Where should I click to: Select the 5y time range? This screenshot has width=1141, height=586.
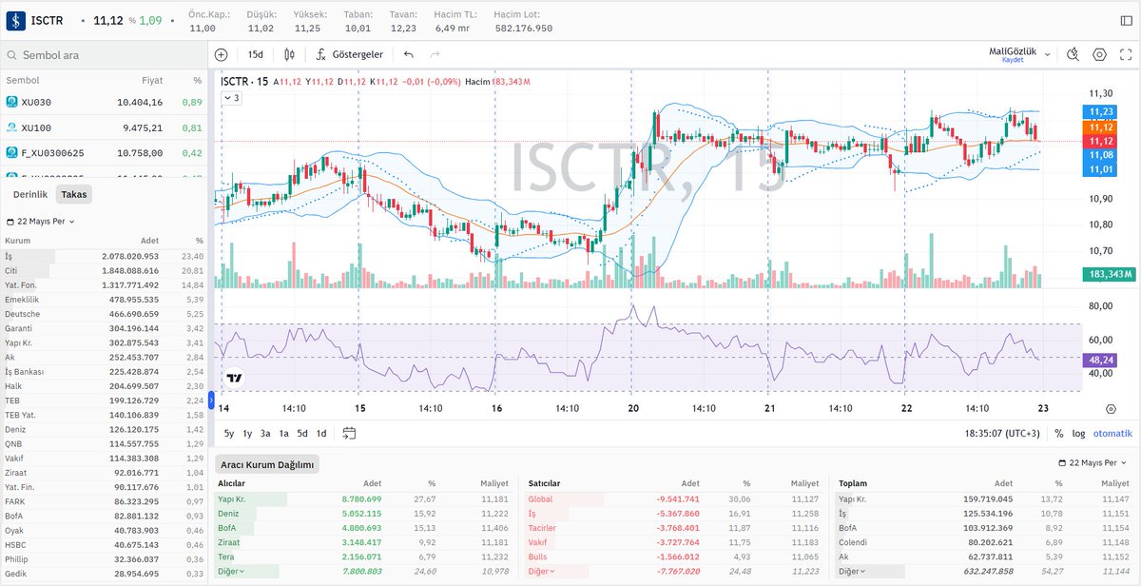229,433
